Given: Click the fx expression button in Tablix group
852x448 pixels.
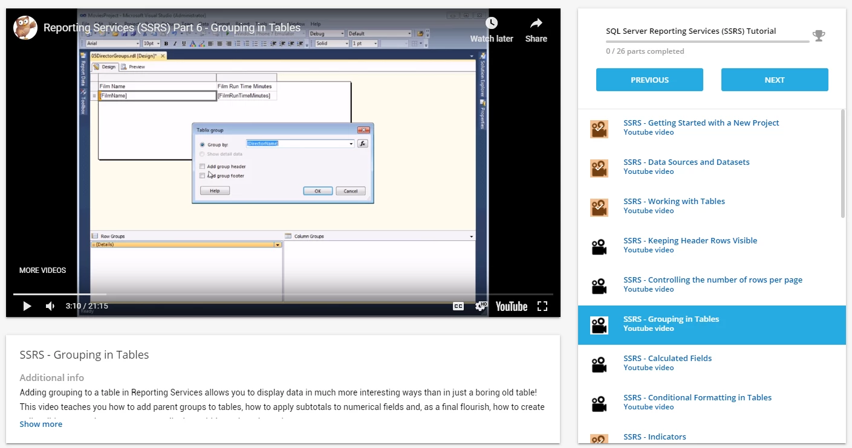Looking at the screenshot, I should pyautogui.click(x=363, y=144).
